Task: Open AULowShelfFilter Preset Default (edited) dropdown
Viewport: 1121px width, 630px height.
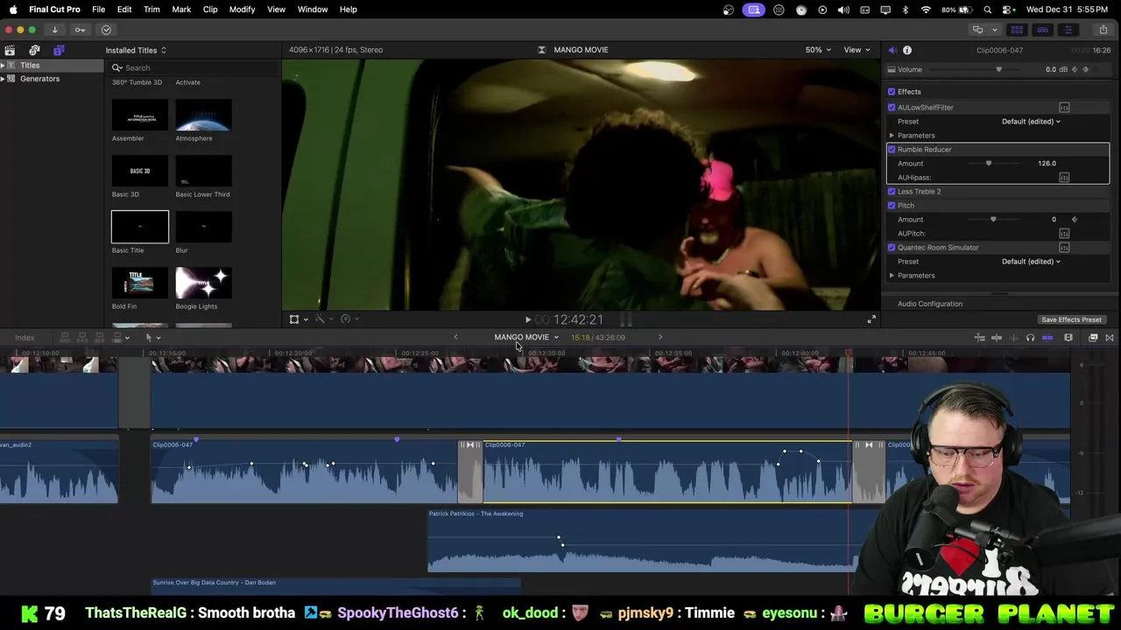Action: [1031, 122]
